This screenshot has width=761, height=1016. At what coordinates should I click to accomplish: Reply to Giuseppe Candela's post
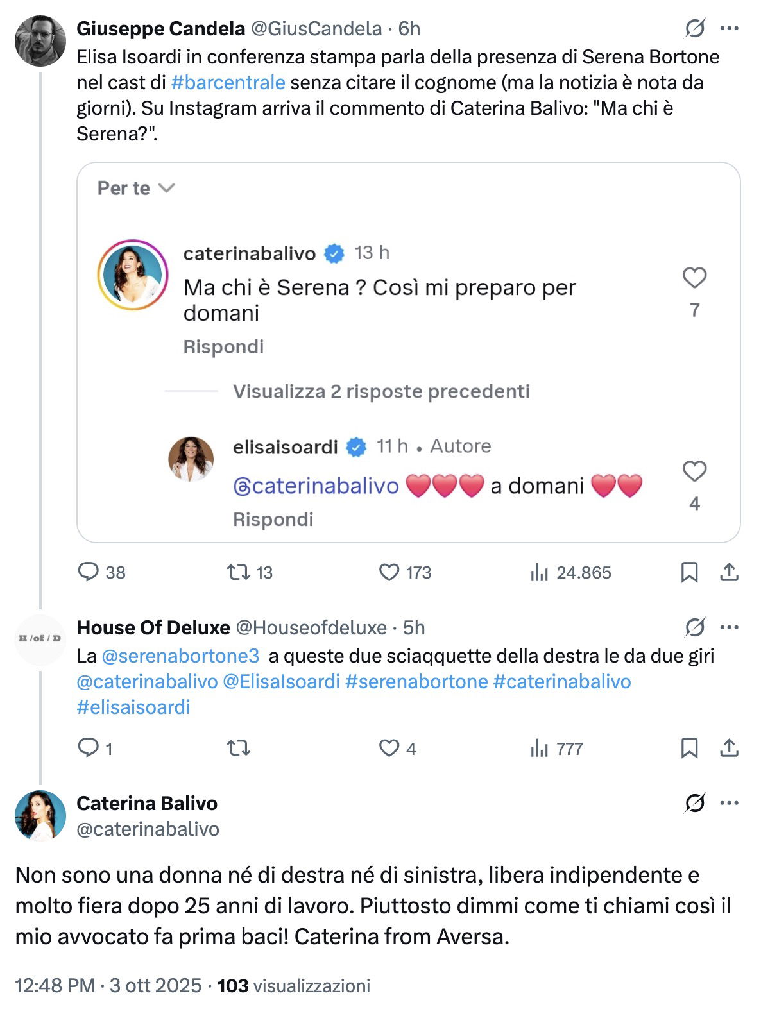(88, 571)
